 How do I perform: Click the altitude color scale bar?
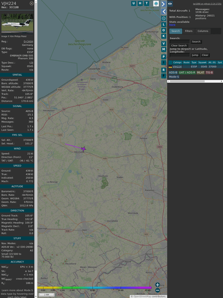[94, 288]
